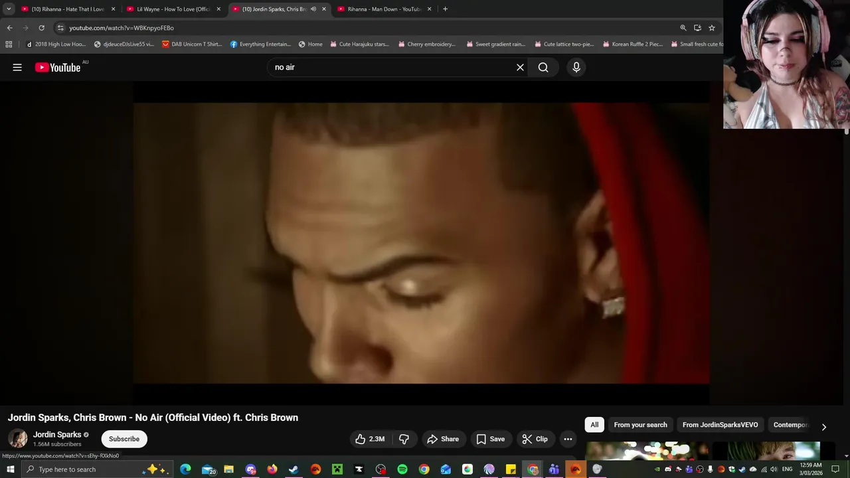Open the Chrome apps grid
This screenshot has height=478, width=850.
coord(9,44)
